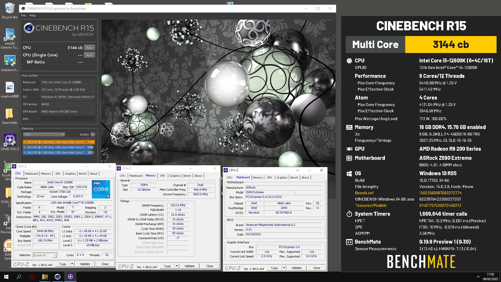Click Core Speed value 5440.88 MHz
This screenshot has height=282, width=501.
click(x=45, y=231)
